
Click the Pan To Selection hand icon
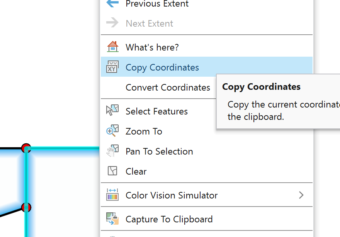(112, 151)
